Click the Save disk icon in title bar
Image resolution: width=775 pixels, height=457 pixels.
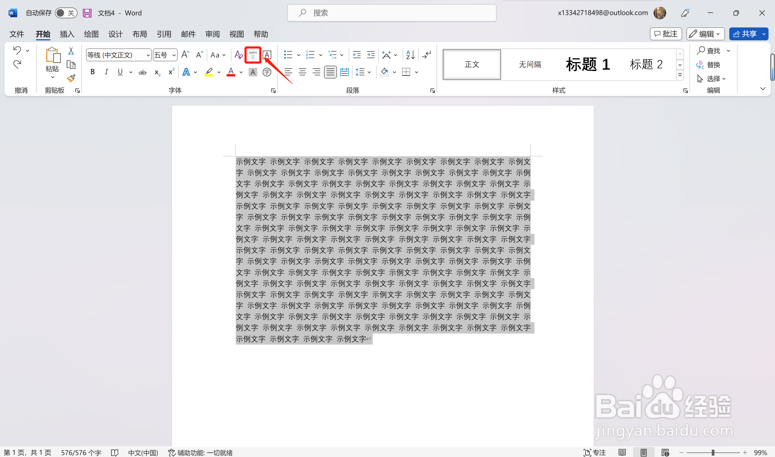[x=87, y=13]
